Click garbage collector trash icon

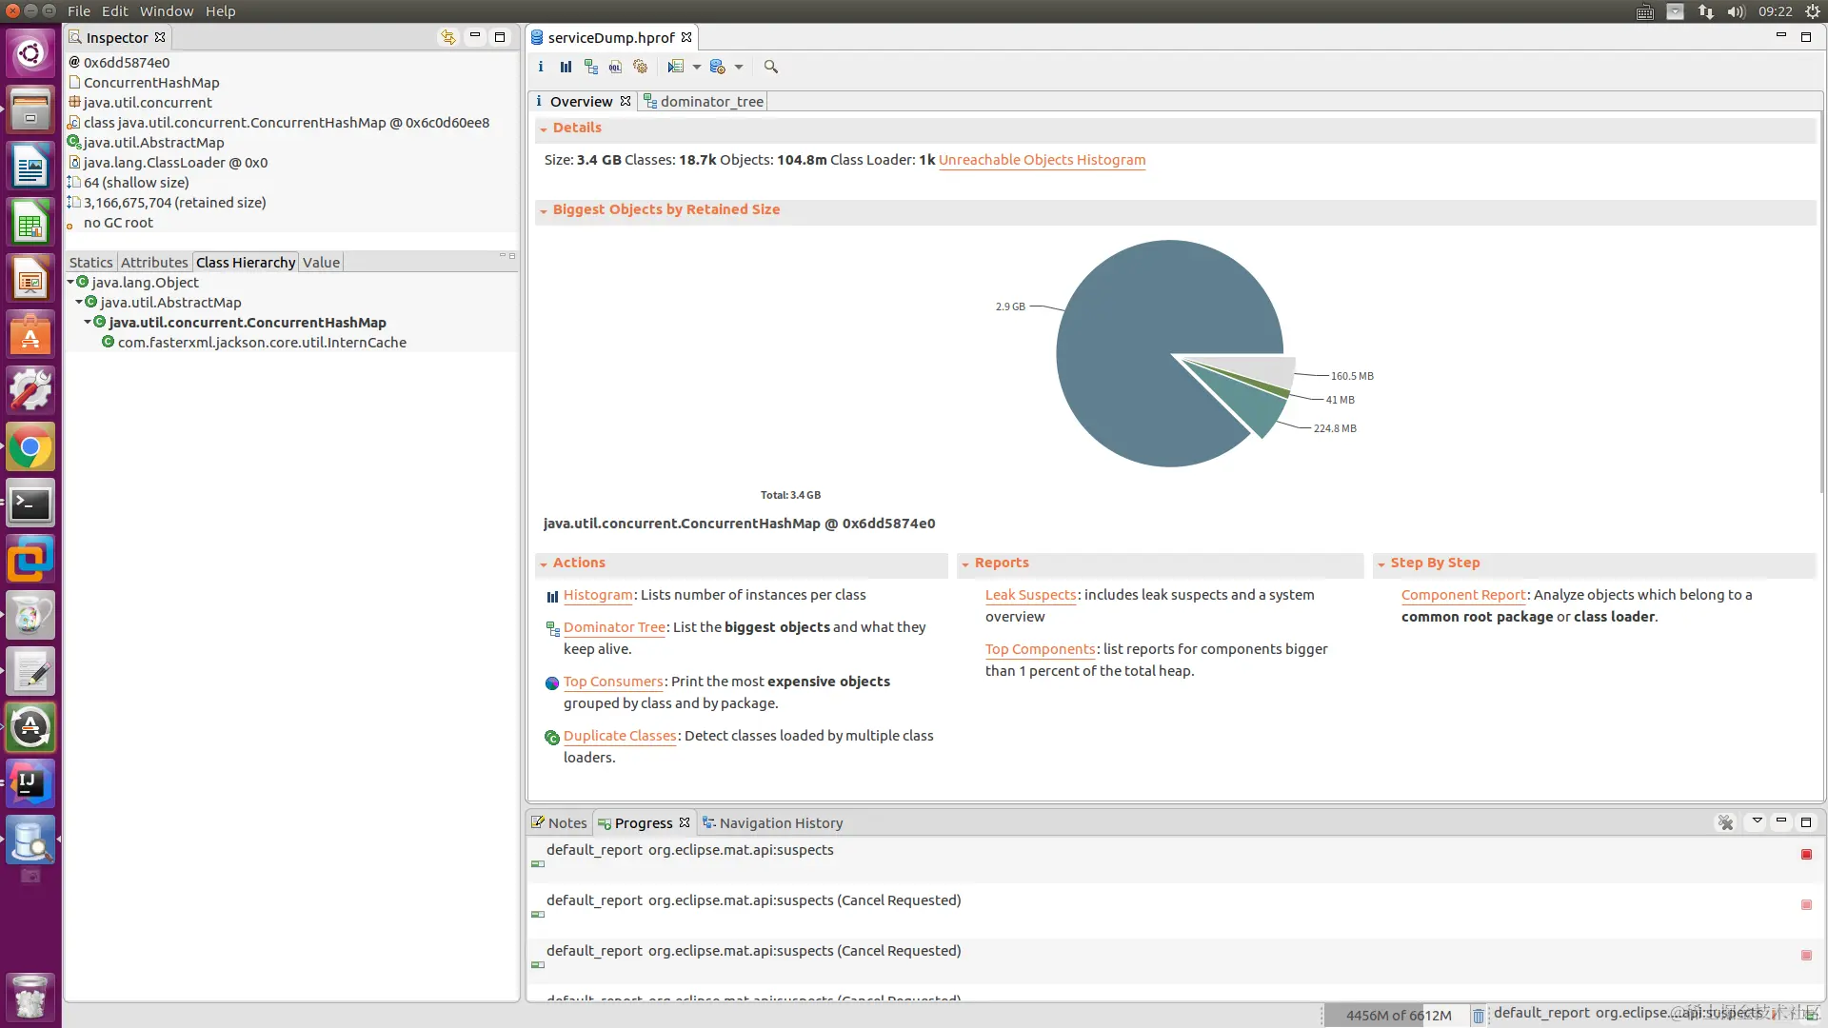[1478, 1016]
